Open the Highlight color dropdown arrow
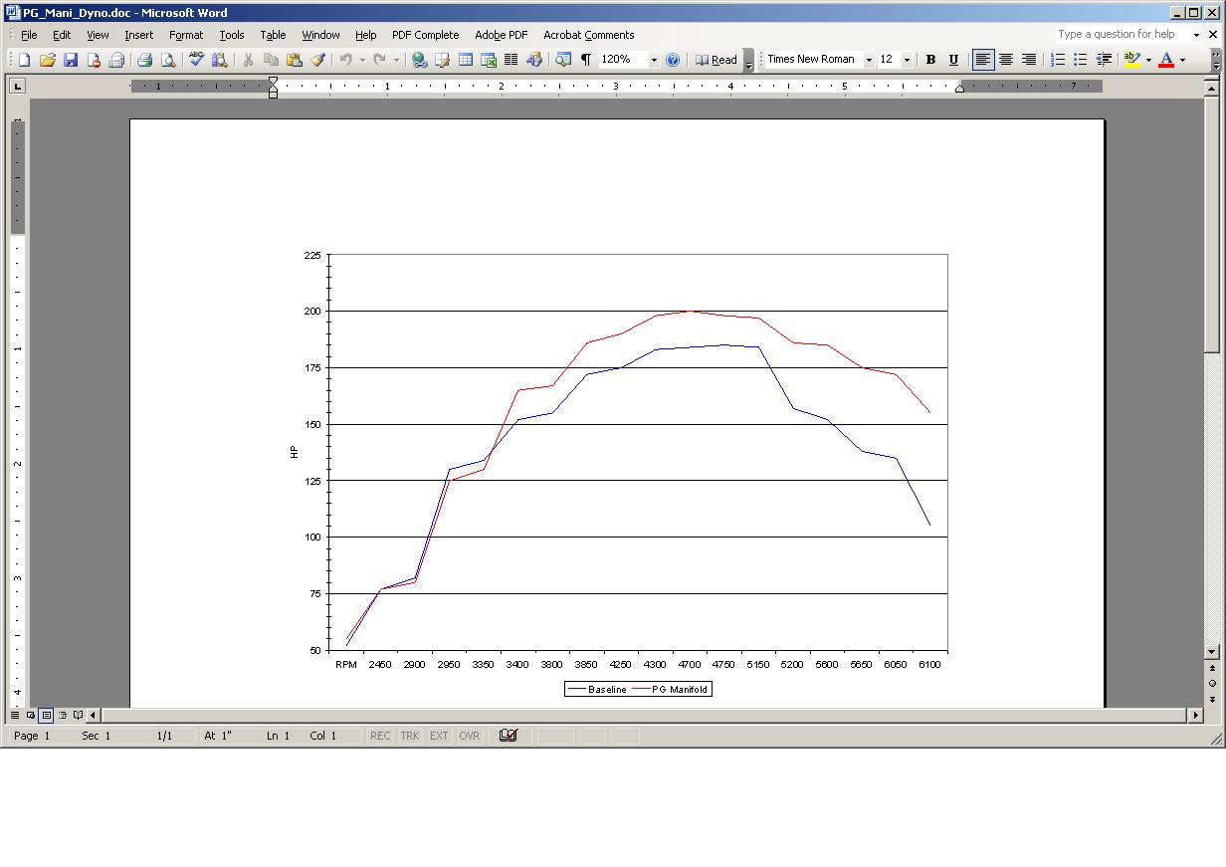1226x867 pixels. pos(1148,60)
